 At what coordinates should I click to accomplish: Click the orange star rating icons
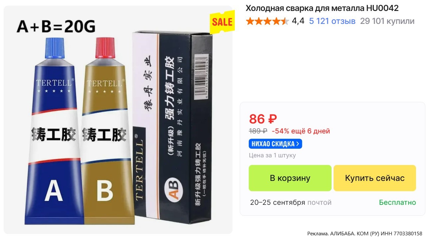point(267,21)
